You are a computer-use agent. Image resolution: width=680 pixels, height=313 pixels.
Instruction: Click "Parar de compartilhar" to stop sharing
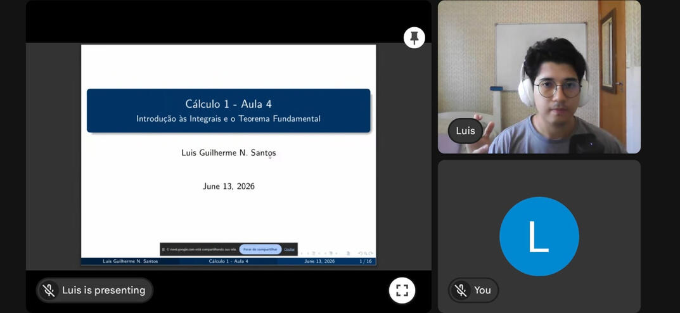(260, 249)
